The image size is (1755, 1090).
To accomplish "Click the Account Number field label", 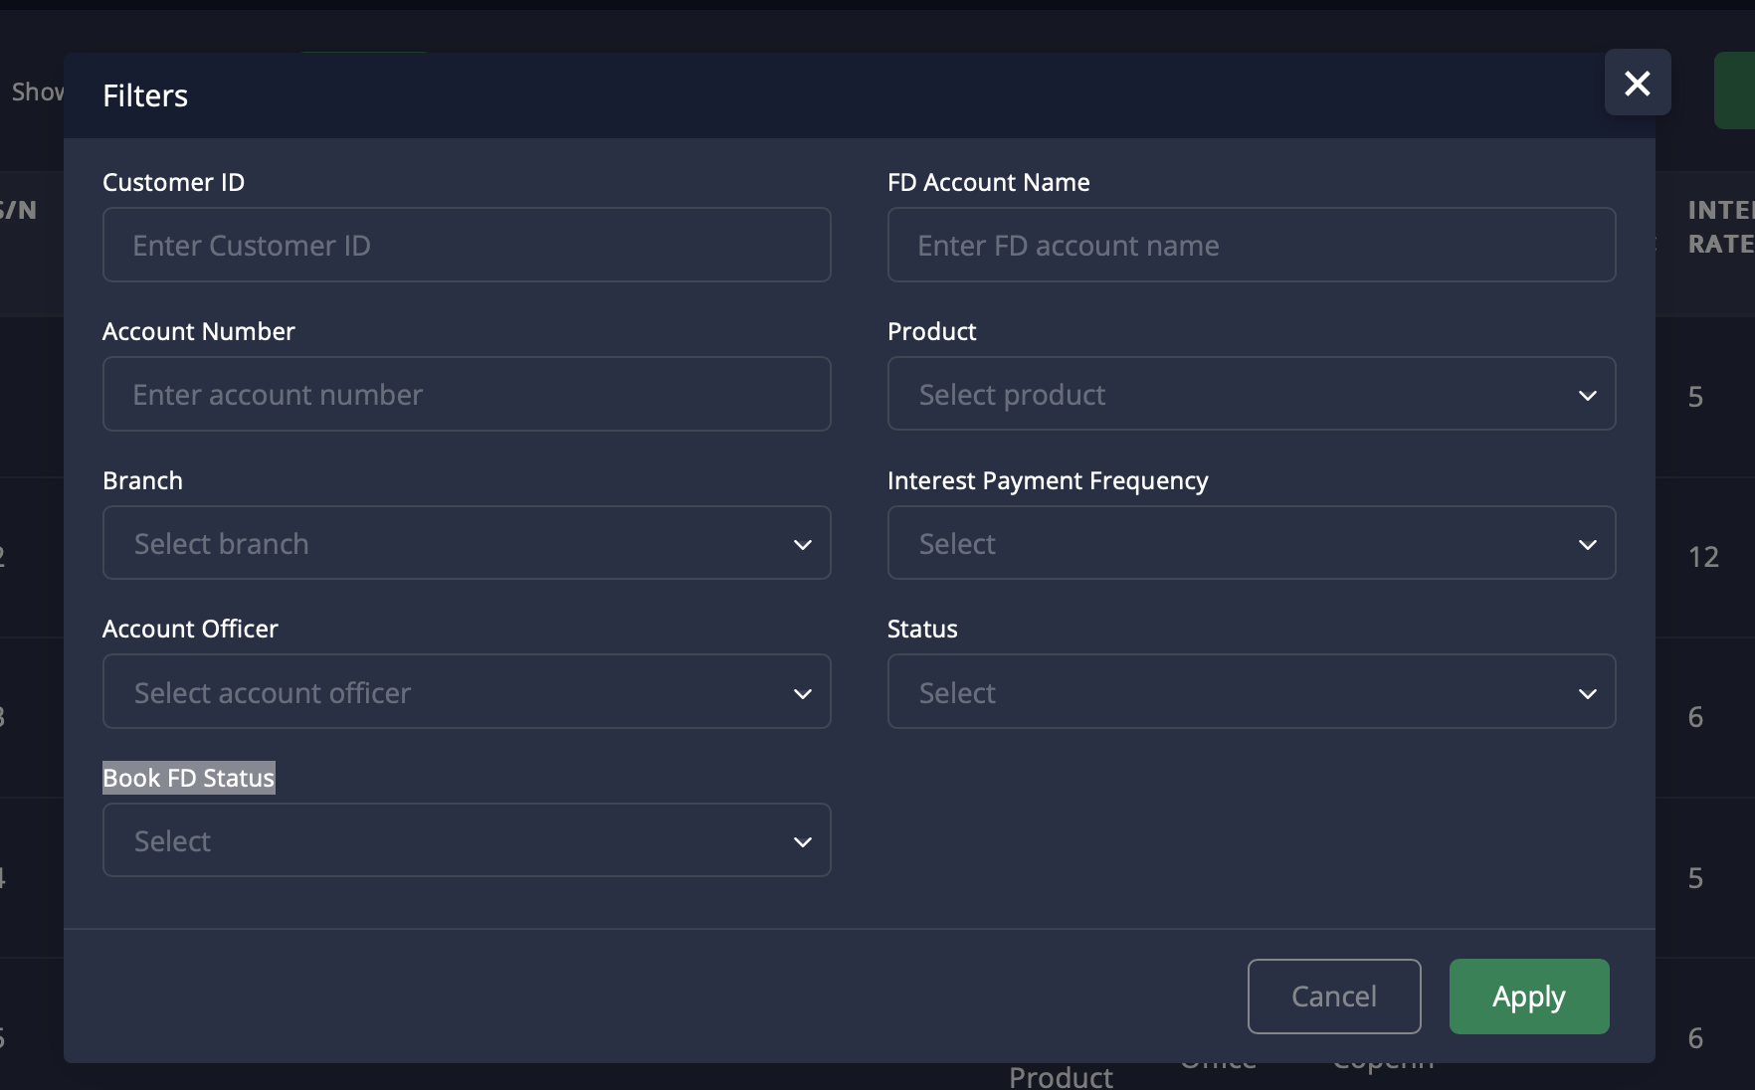I will pos(198,331).
